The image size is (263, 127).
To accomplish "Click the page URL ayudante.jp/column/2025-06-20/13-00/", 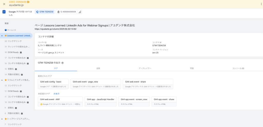I will 56,29.
